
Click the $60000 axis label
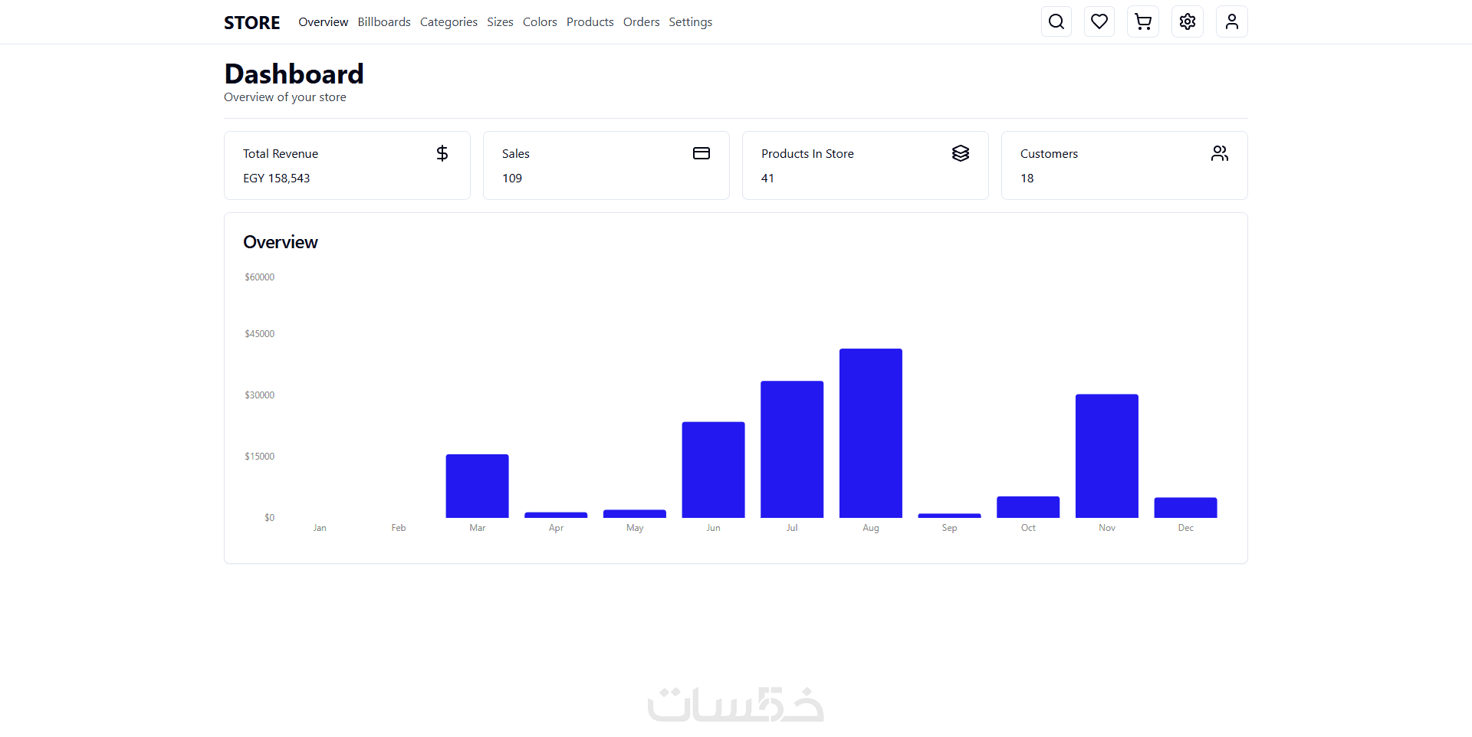point(260,277)
